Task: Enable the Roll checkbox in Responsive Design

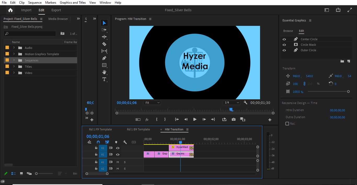Action: tap(287, 123)
